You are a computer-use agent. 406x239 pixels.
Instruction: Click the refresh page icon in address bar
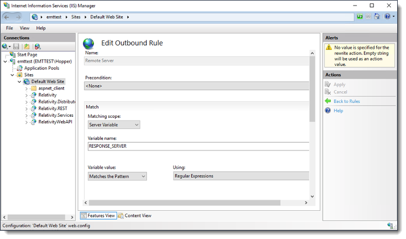coord(360,17)
